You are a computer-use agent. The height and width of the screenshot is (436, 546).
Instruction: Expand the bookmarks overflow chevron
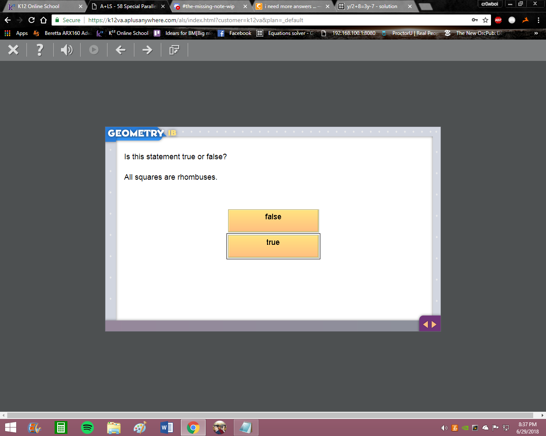point(536,33)
